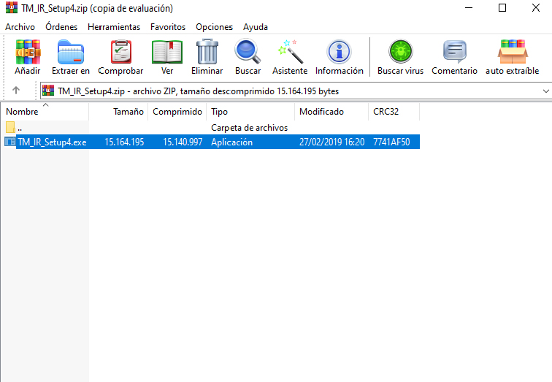
Task: Click the Eliminar trash can icon
Action: [207, 52]
